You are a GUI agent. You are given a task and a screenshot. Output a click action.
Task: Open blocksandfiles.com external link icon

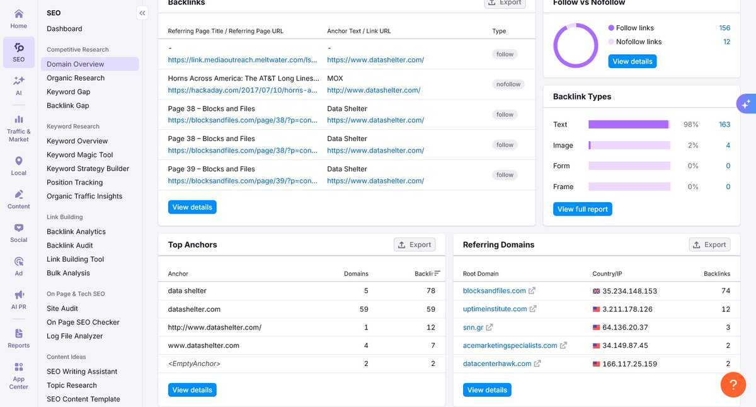[532, 291]
